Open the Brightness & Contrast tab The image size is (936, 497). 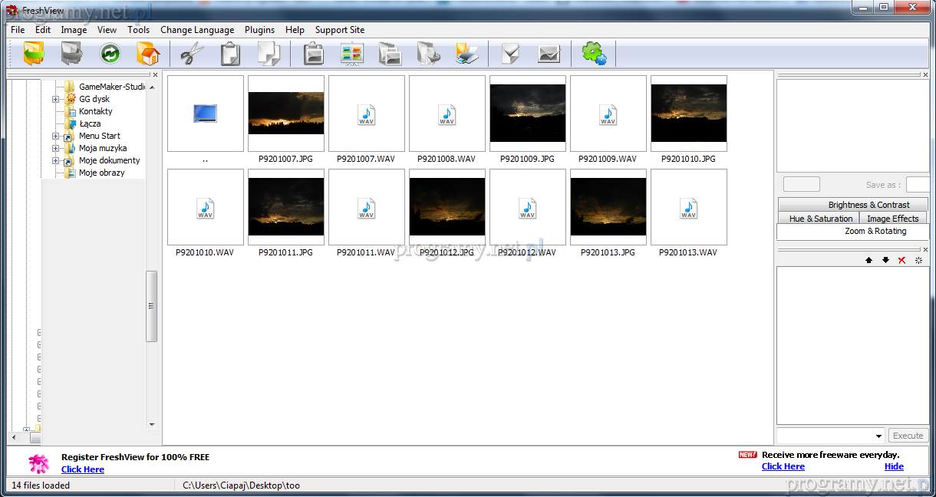point(868,205)
